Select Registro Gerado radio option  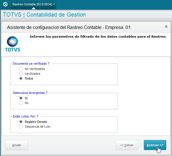21,122
